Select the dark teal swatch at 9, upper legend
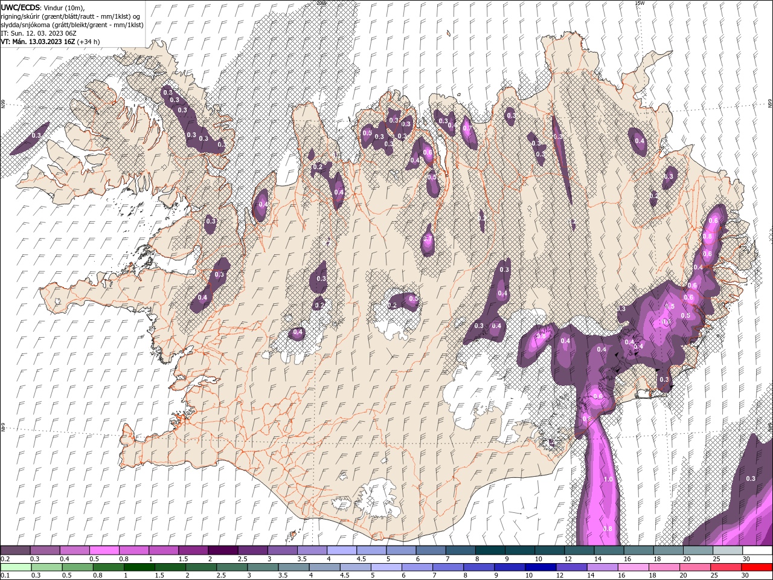 [520, 550]
